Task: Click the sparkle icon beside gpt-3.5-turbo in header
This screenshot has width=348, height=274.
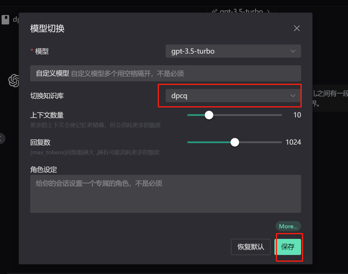Action: pos(214,12)
